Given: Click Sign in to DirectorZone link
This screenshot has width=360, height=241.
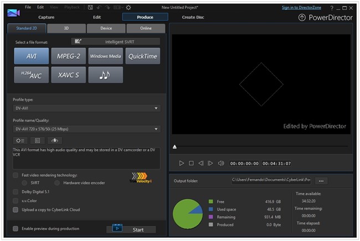Looking at the screenshot, I should [x=301, y=7].
